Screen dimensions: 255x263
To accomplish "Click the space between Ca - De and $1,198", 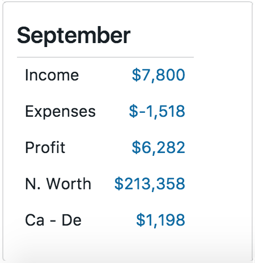I will [109, 220].
